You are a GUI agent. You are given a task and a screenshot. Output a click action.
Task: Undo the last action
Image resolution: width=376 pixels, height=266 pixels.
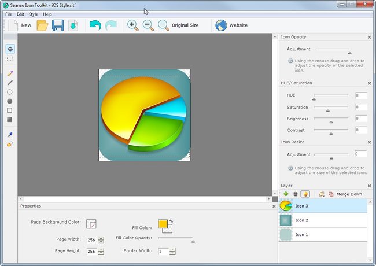coord(95,25)
